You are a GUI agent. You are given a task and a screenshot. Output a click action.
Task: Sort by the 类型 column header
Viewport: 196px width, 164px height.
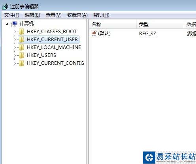pos(160,24)
